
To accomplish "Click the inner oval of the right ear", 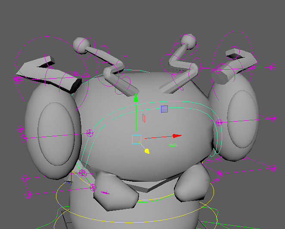I will pos(243,119).
